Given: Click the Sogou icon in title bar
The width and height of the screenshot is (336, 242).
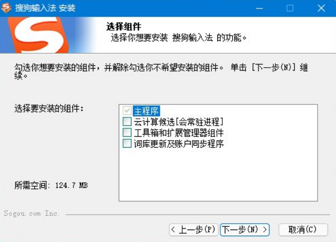Looking at the screenshot, I should point(6,8).
